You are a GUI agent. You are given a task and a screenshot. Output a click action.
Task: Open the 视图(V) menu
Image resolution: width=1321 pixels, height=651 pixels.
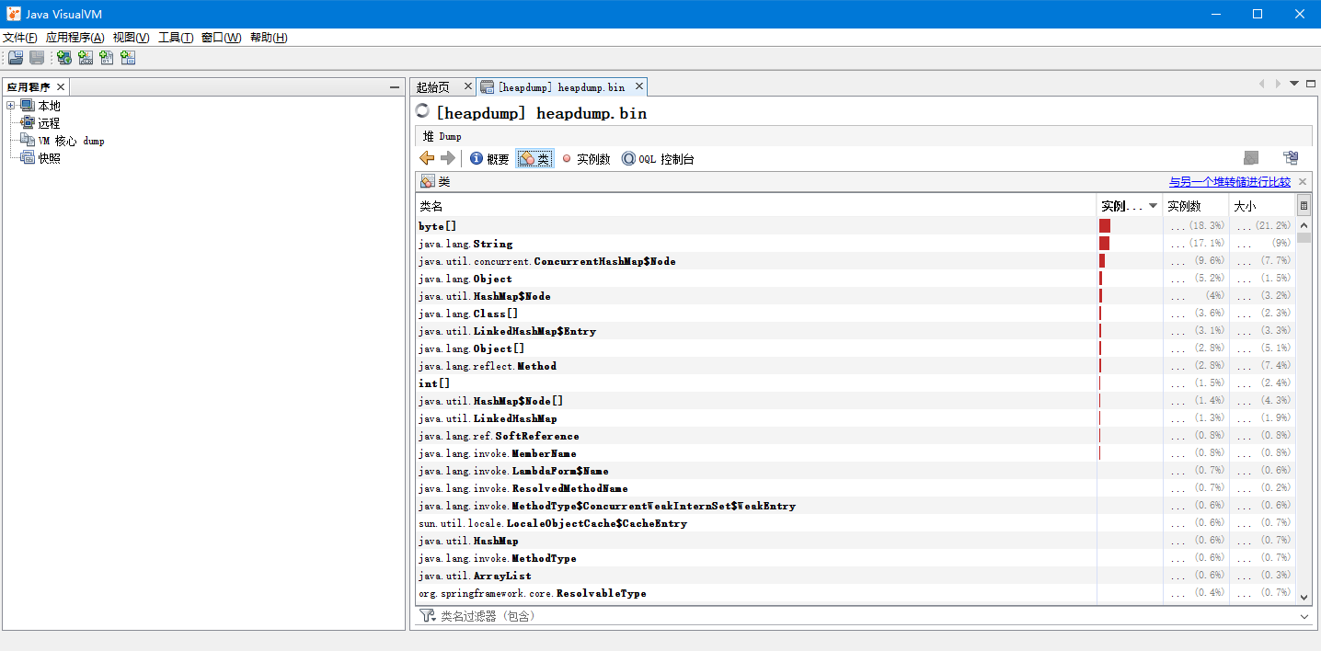[x=132, y=38]
